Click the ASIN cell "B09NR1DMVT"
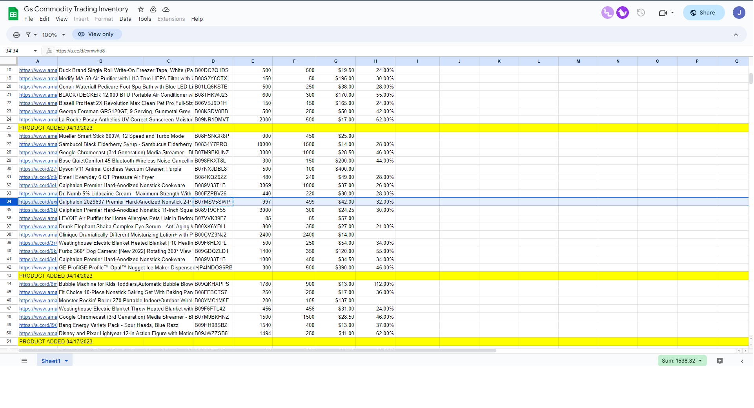This screenshot has width=754, height=408. [x=213, y=120]
